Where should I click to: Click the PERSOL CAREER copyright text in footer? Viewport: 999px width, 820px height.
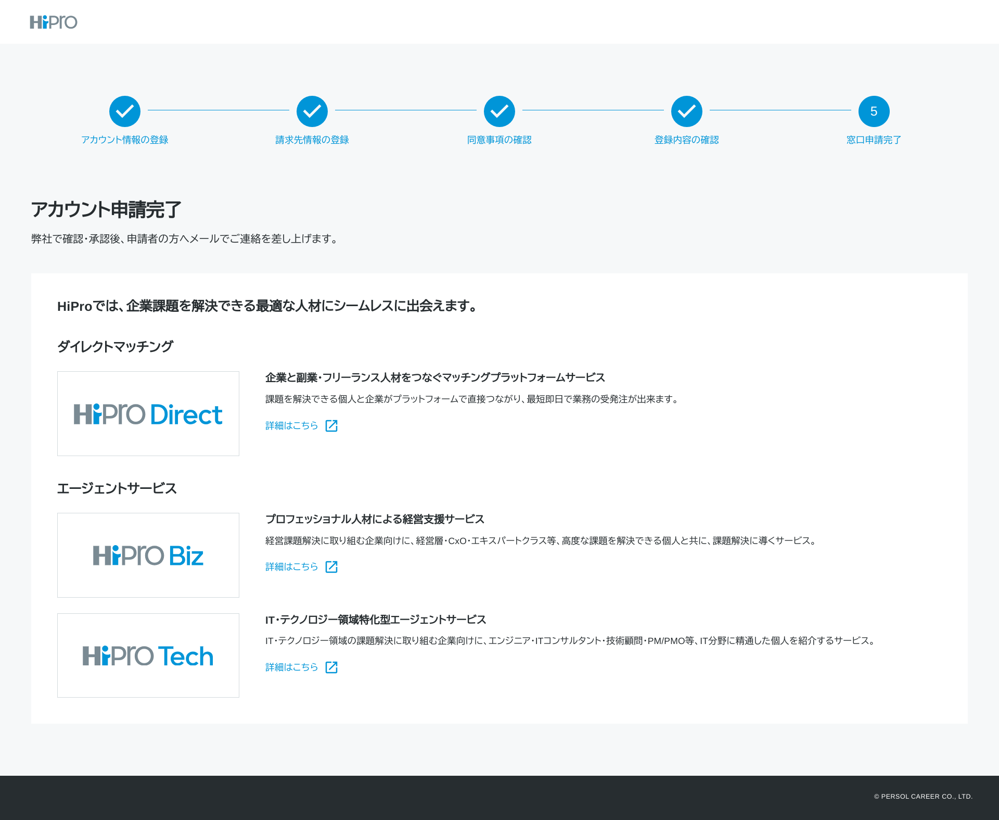pos(924,796)
